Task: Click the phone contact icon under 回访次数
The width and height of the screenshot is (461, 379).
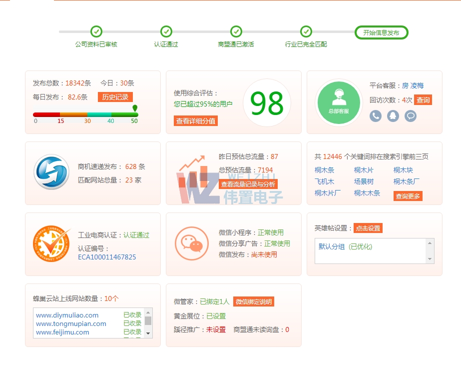Action: tap(375, 116)
